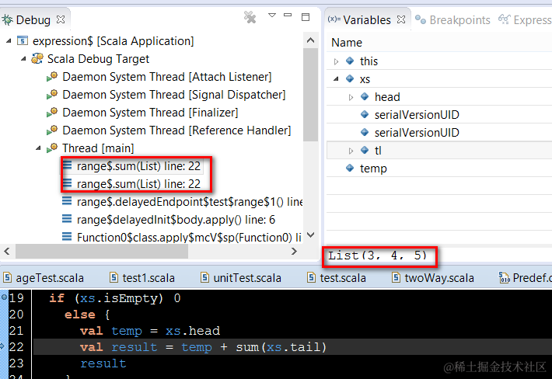Collapse the Scala Debug Target node

pyautogui.click(x=23, y=59)
